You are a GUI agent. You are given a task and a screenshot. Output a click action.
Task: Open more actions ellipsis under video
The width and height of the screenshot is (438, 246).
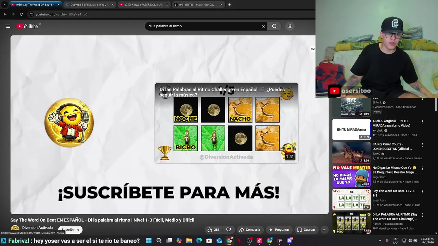point(324,230)
